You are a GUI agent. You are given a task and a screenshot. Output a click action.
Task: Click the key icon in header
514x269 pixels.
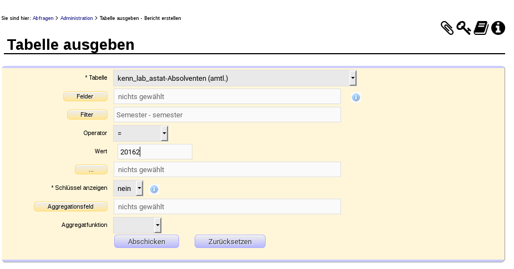pyautogui.click(x=464, y=28)
